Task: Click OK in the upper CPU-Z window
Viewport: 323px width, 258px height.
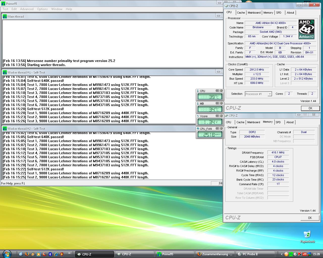Action: click(310, 108)
